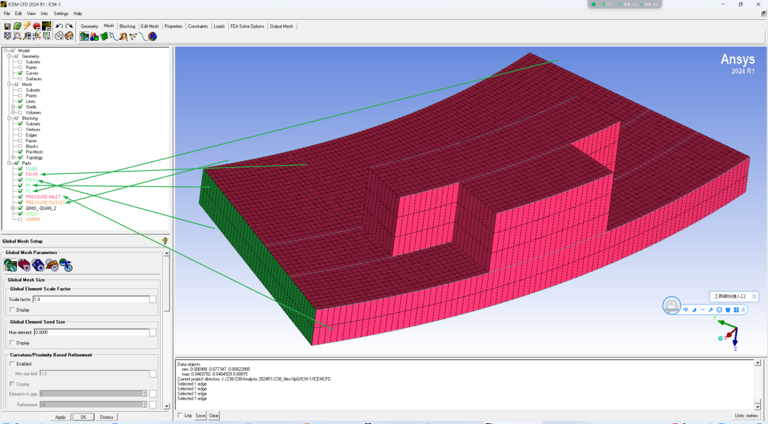Enable the VORFN part checkbox
The width and height of the screenshot is (768, 424).
tap(21, 220)
